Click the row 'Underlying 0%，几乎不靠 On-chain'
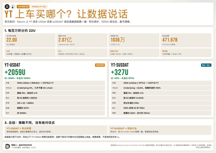The width and height of the screenshot is (216, 153). click(x=55, y=88)
